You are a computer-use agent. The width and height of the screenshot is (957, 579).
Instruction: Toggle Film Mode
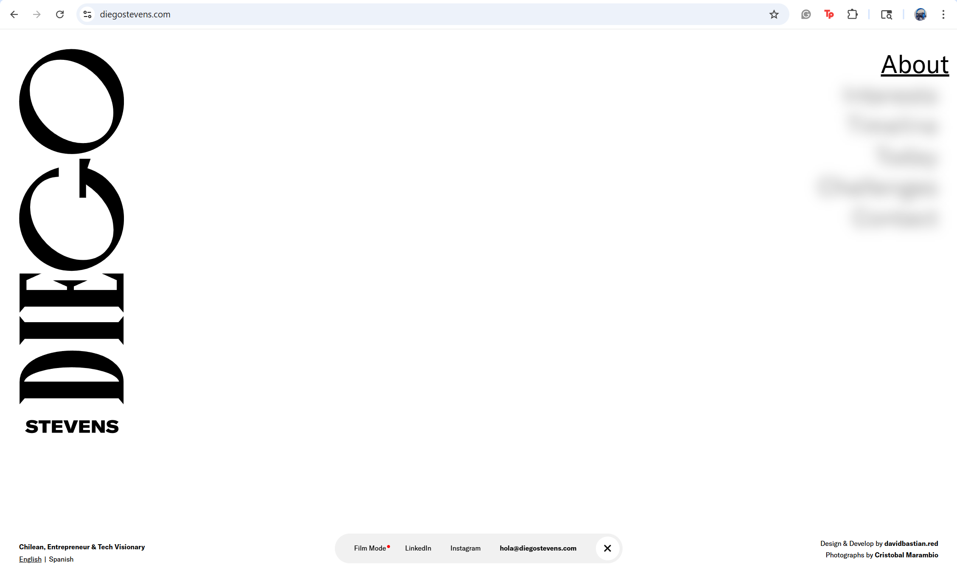coord(370,548)
